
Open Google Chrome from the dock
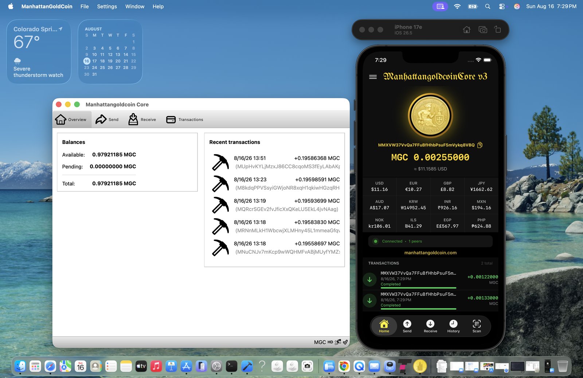[x=344, y=366]
